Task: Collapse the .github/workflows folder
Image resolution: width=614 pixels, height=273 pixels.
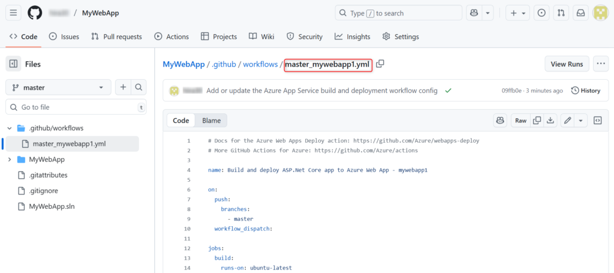Action: [x=10, y=128]
